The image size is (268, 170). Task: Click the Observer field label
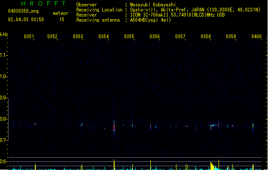pos(86,5)
